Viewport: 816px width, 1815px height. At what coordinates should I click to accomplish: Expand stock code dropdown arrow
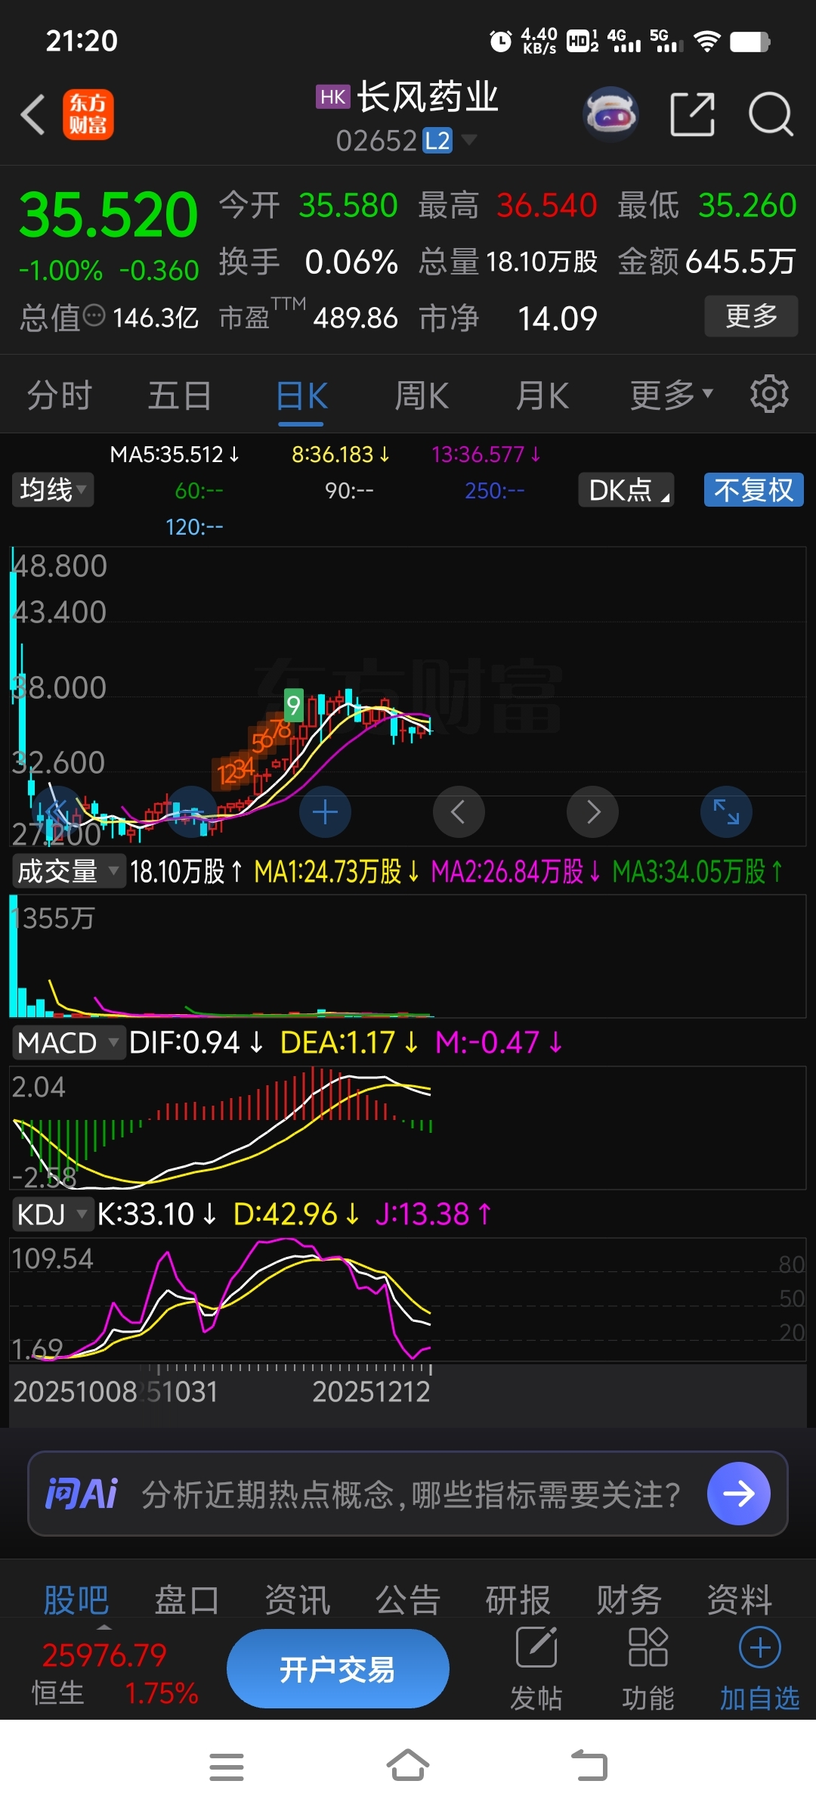469,140
